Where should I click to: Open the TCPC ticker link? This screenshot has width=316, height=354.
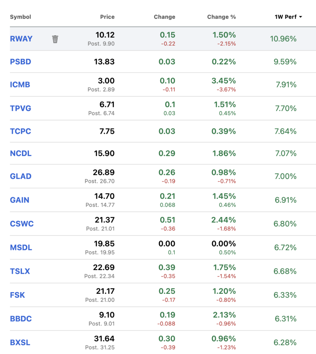pos(20,131)
